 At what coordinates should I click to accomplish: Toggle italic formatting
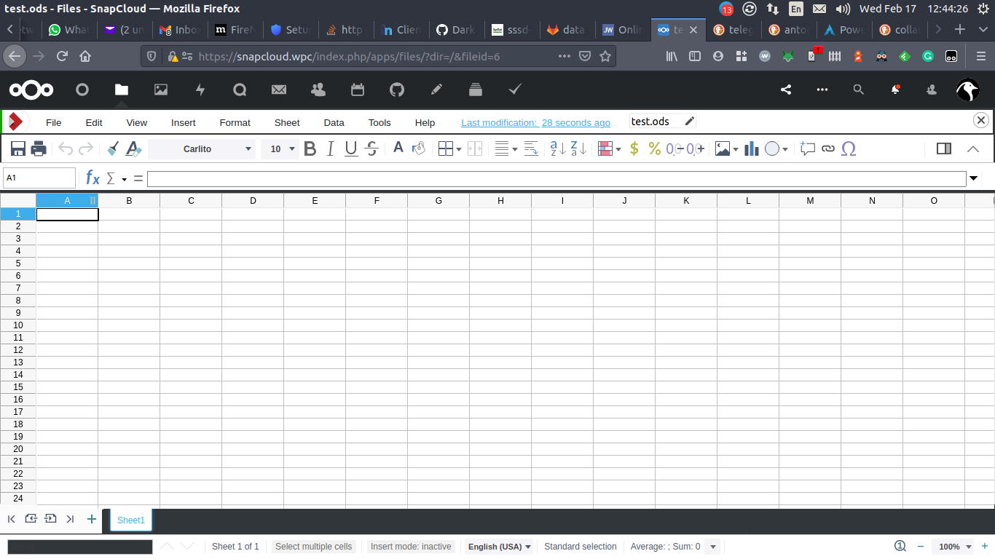pyautogui.click(x=331, y=149)
